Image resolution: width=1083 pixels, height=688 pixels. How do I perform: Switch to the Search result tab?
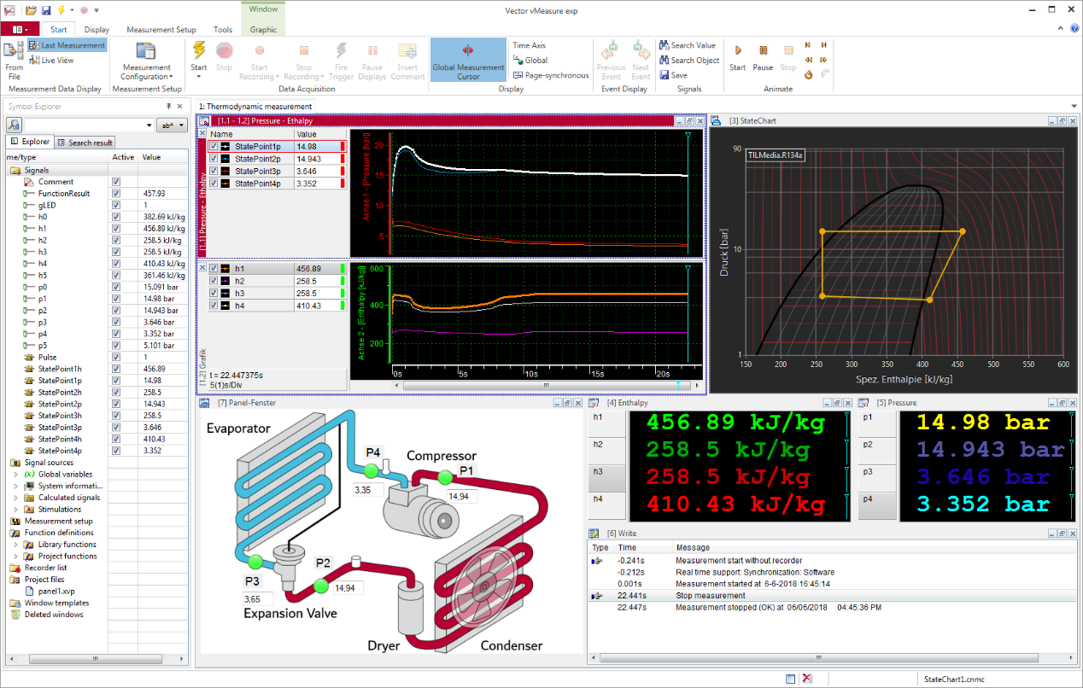point(85,143)
